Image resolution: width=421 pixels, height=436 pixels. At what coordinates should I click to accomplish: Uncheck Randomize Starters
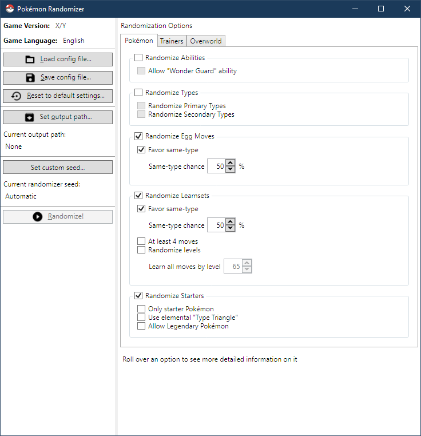(x=138, y=296)
